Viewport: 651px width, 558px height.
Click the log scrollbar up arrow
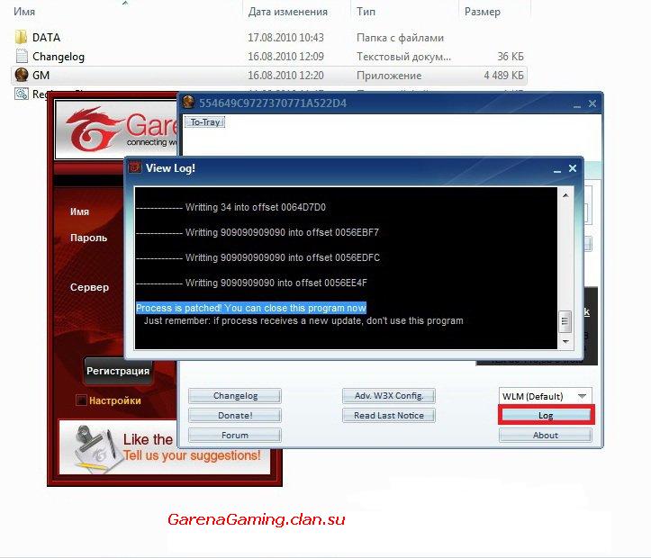pyautogui.click(x=565, y=195)
